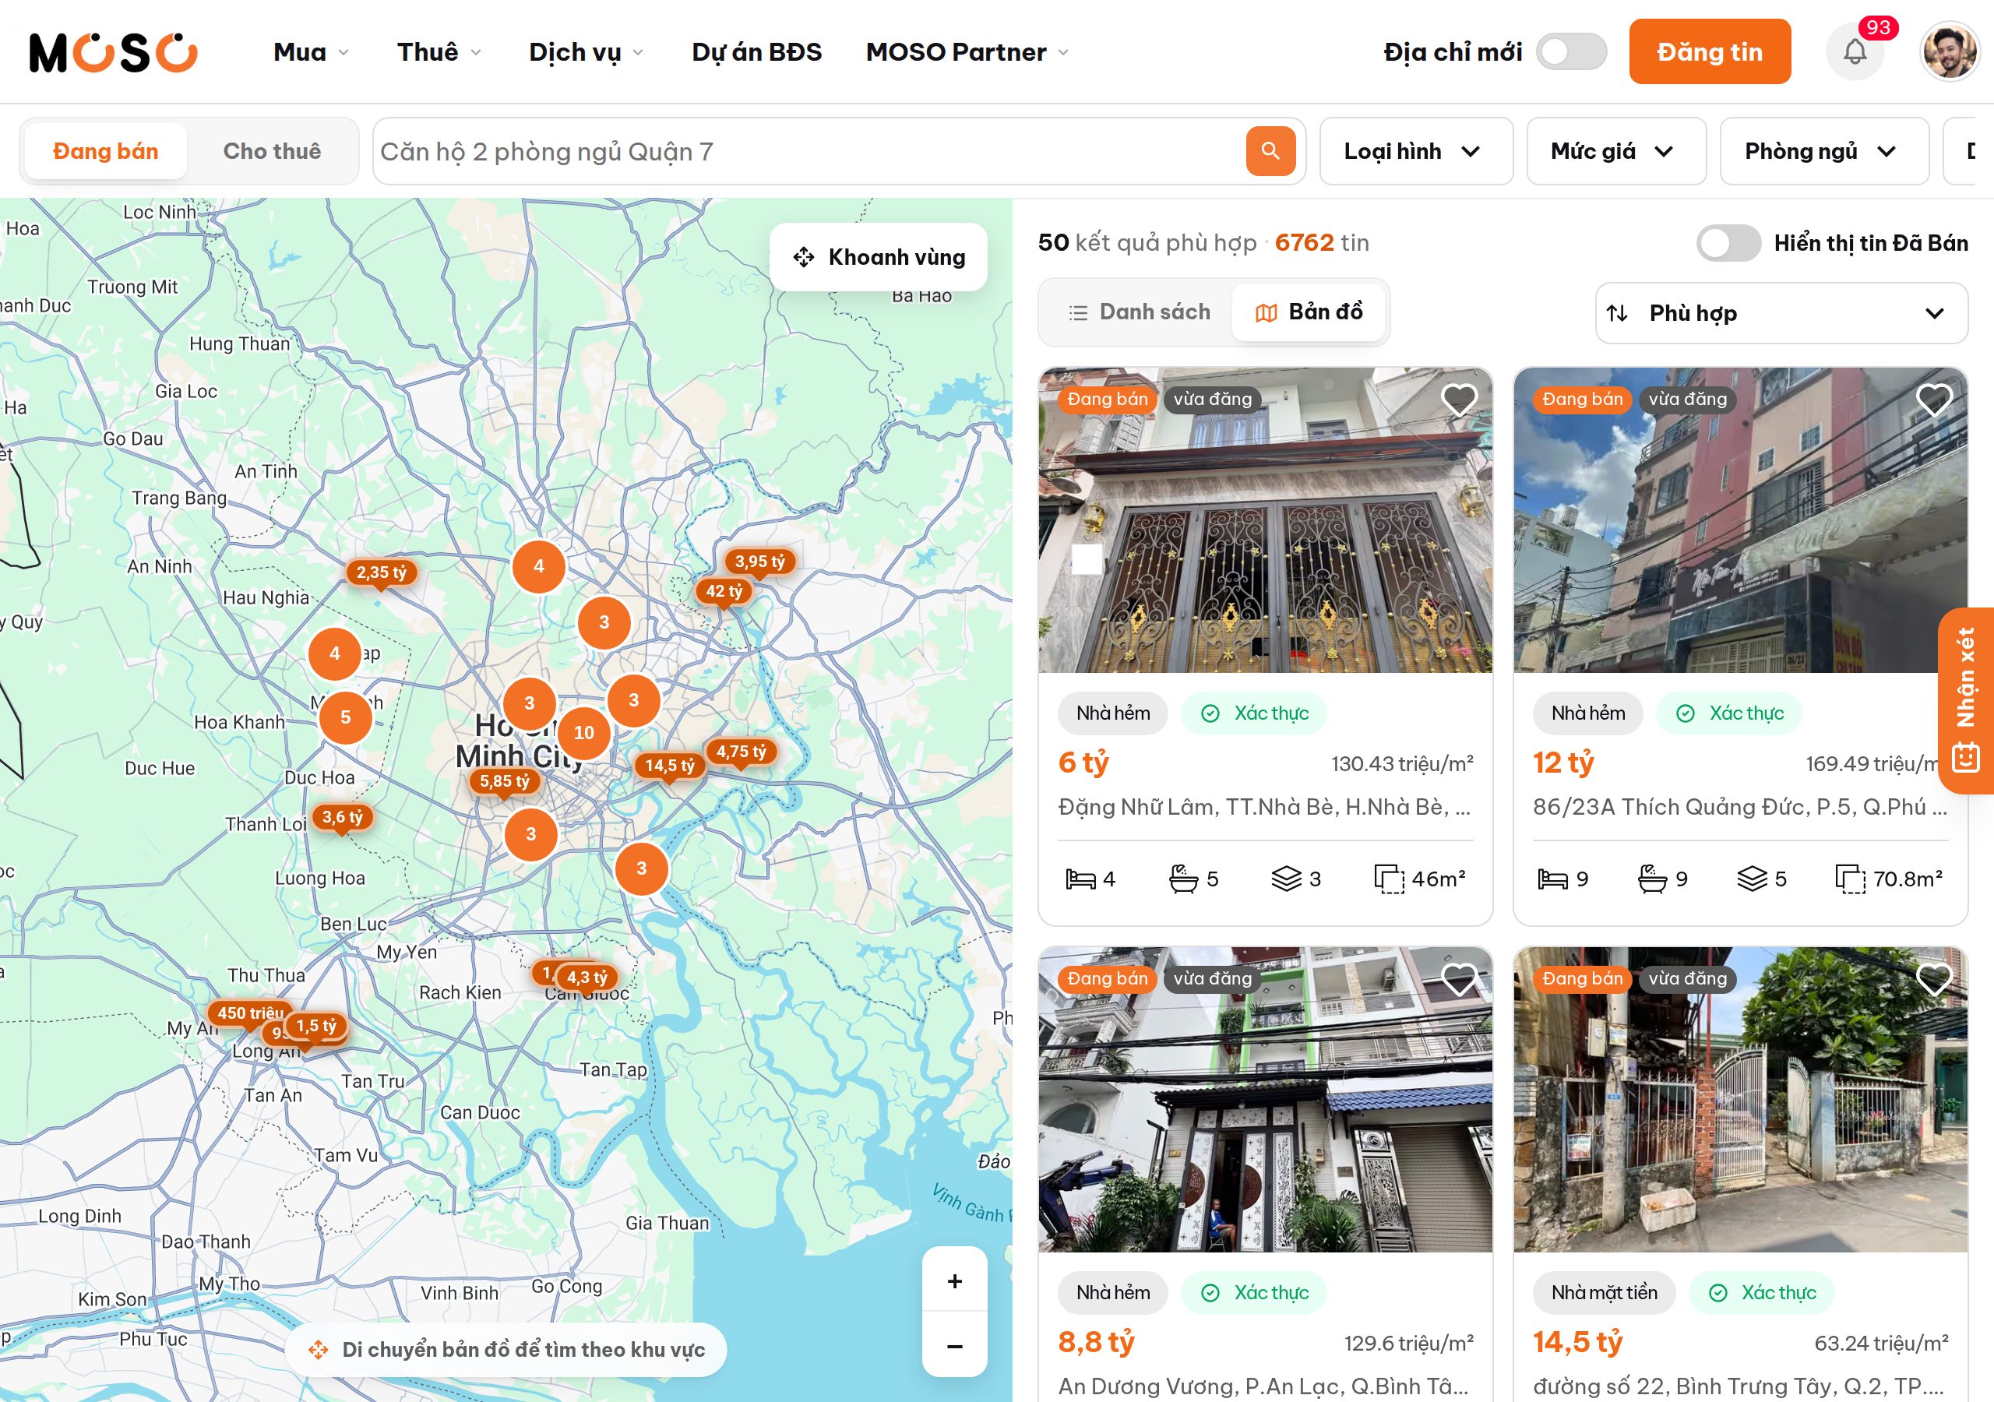Click the Đăng tin button
This screenshot has height=1402, width=1994.
[x=1709, y=52]
